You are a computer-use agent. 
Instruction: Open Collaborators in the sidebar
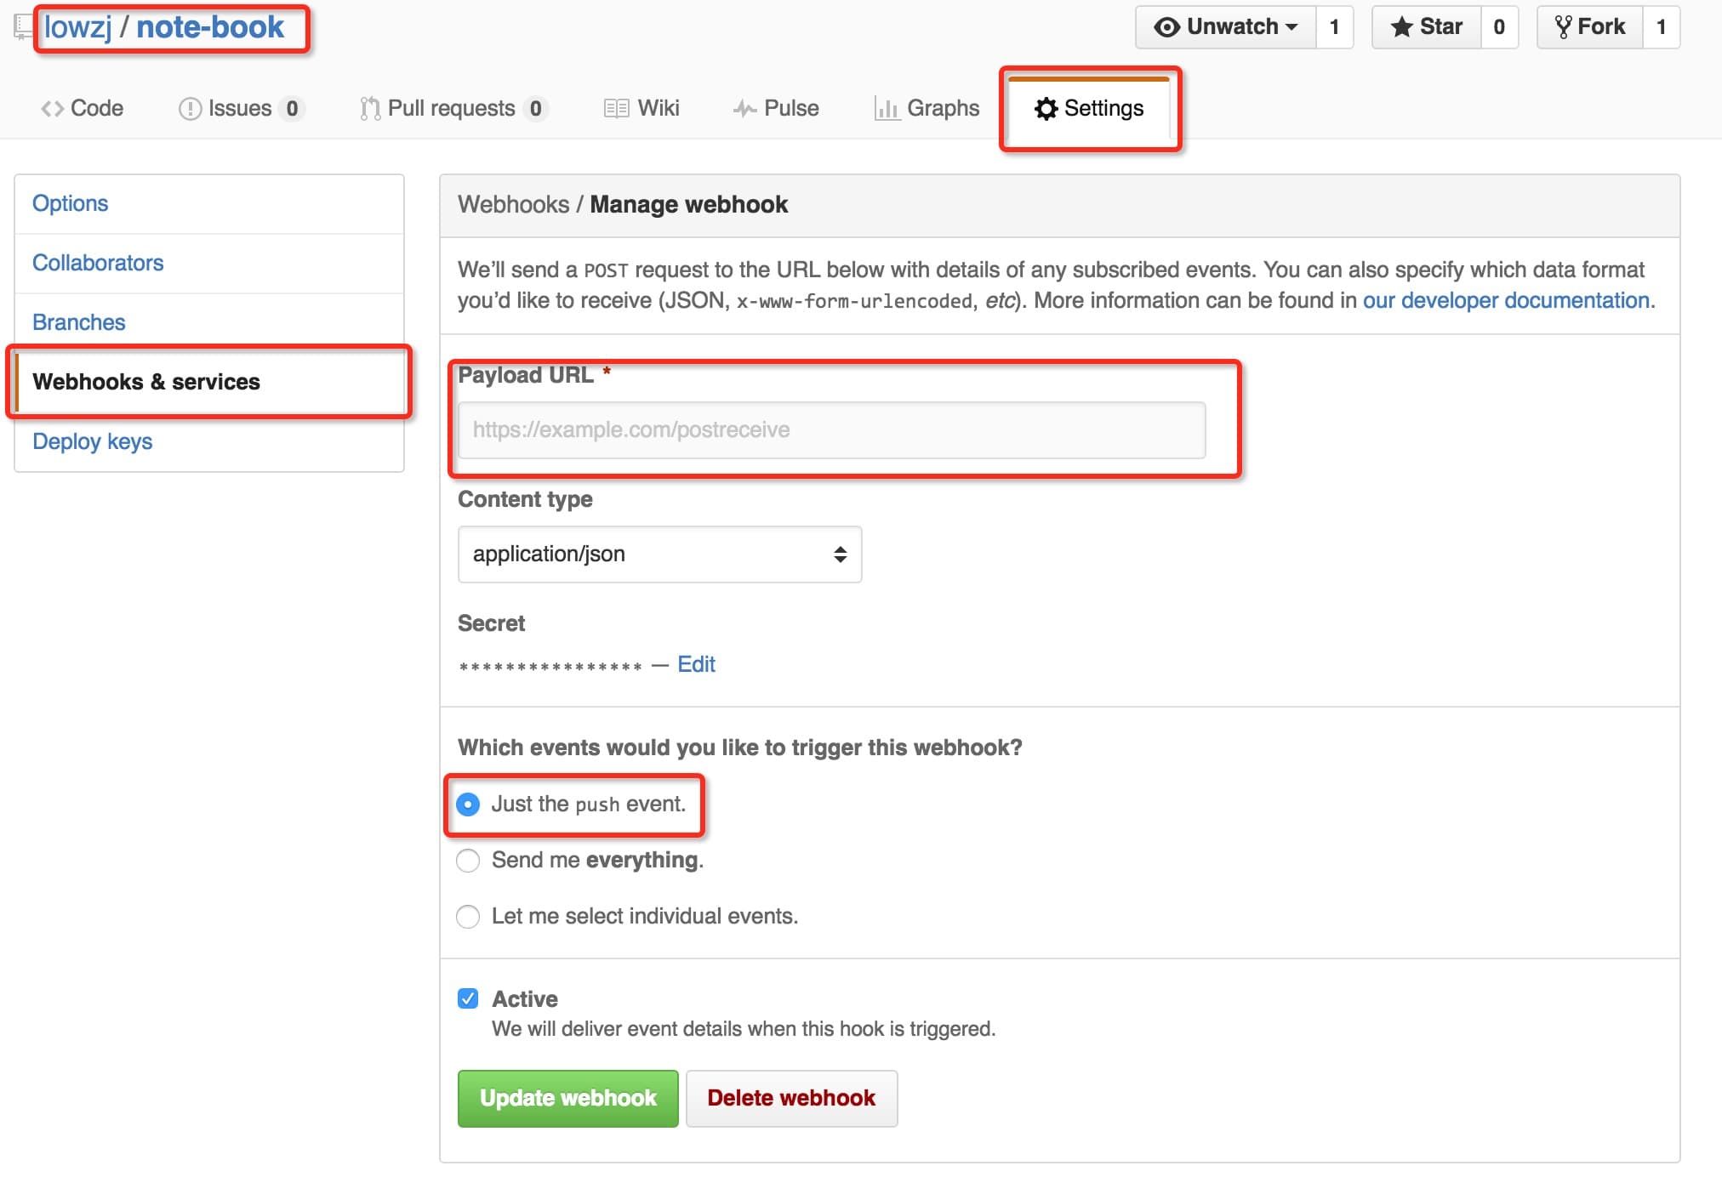click(98, 263)
